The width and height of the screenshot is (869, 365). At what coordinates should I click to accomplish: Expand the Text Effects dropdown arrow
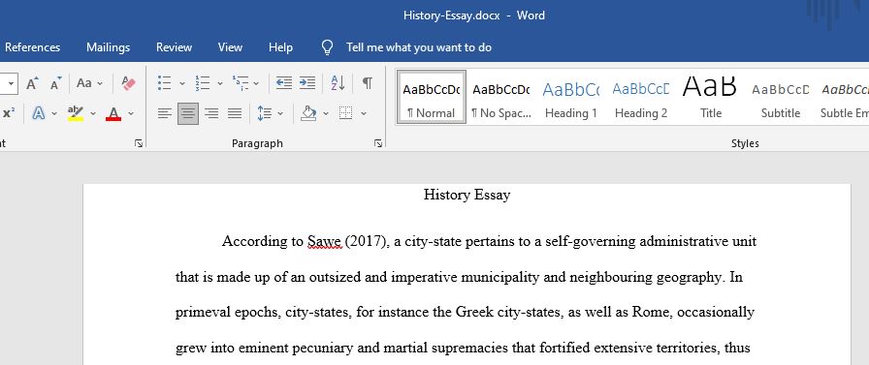tap(54, 113)
